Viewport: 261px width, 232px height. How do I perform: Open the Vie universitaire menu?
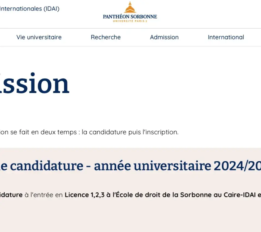coord(39,37)
